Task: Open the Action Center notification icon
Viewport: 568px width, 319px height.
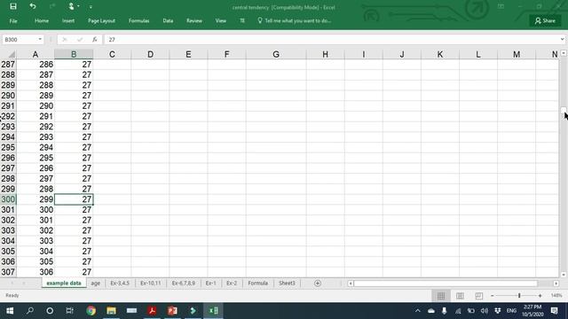Action: click(554, 311)
